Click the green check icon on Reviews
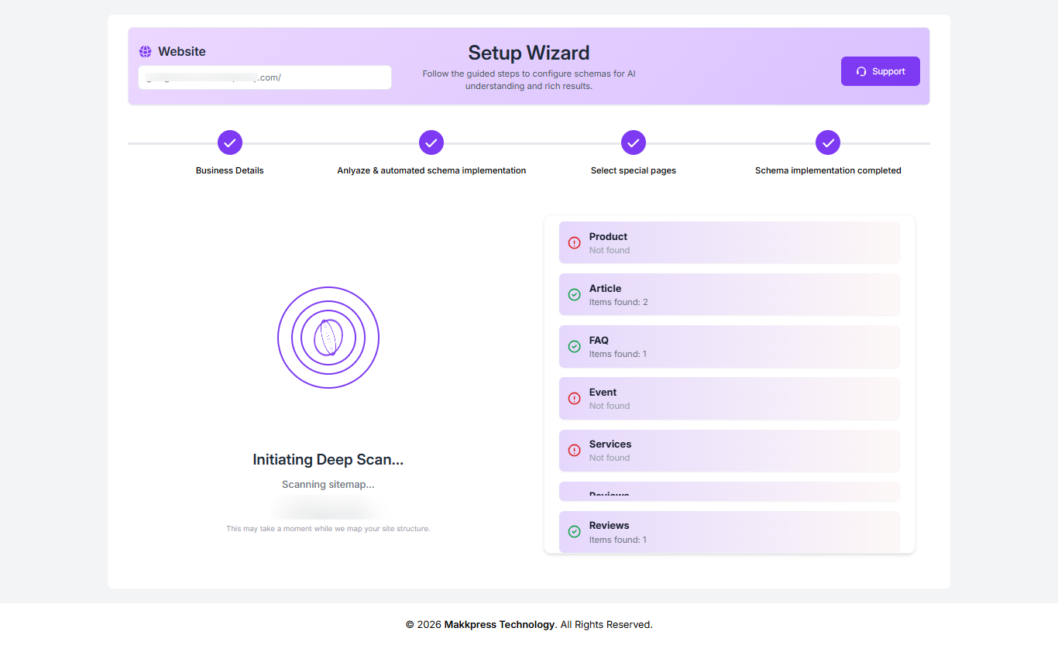This screenshot has width=1058, height=645. pos(574,532)
